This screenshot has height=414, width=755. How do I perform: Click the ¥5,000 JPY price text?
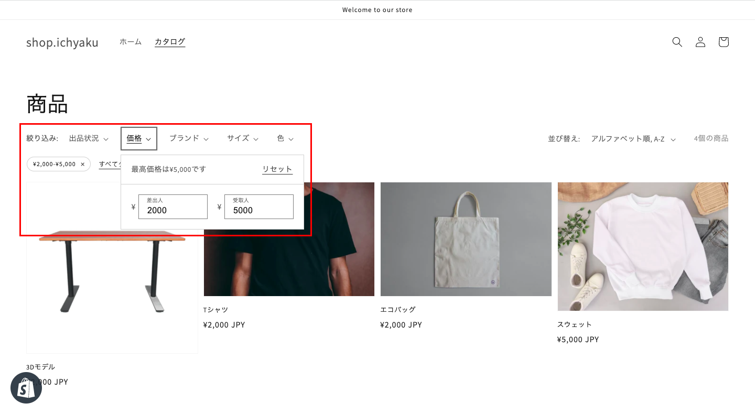click(578, 340)
